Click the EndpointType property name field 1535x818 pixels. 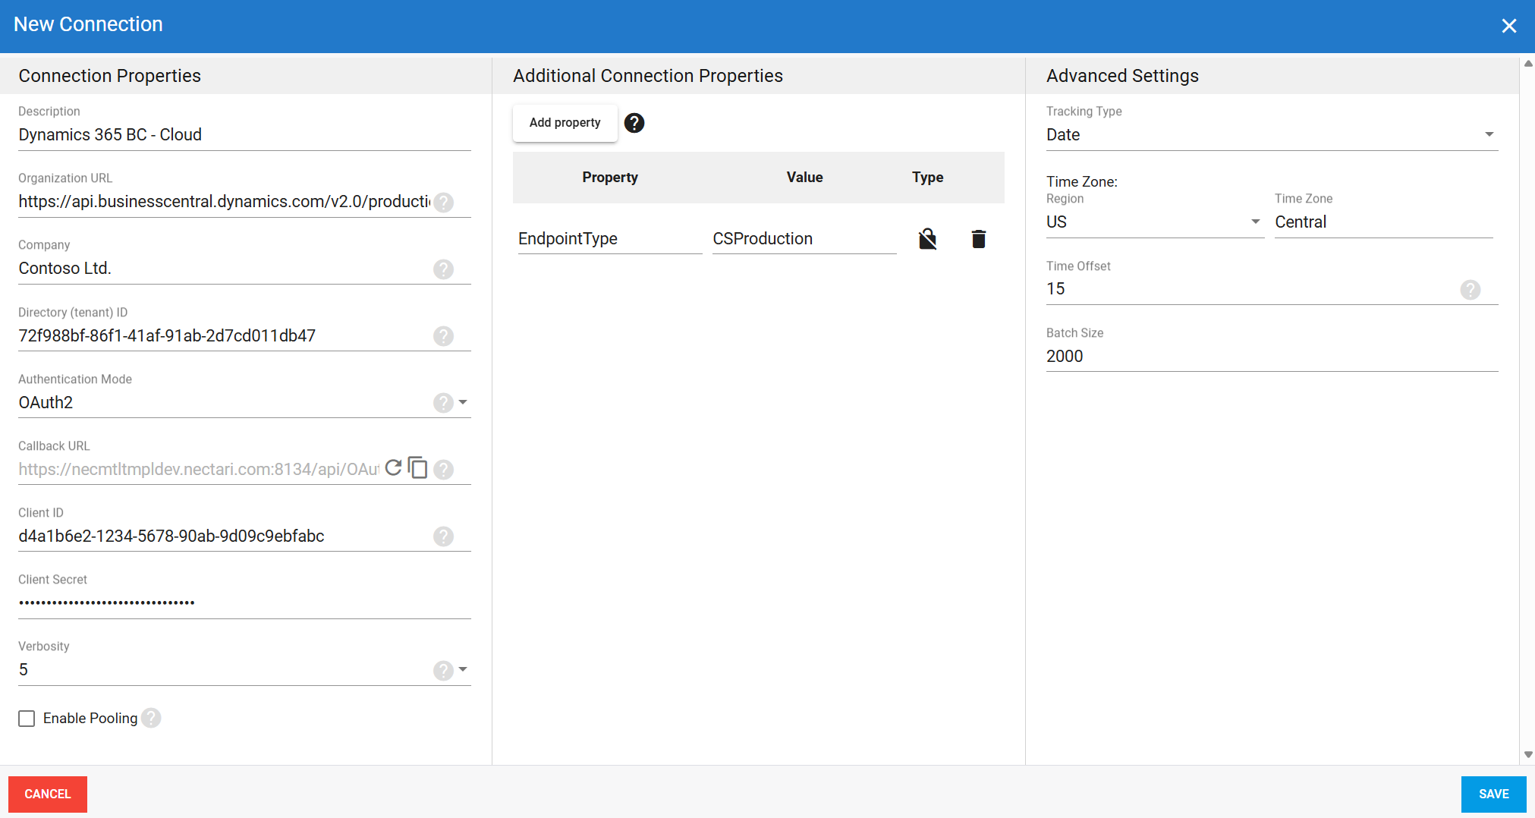click(x=610, y=239)
